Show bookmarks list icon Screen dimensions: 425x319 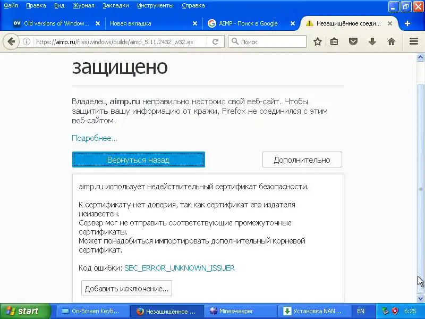tap(334, 42)
